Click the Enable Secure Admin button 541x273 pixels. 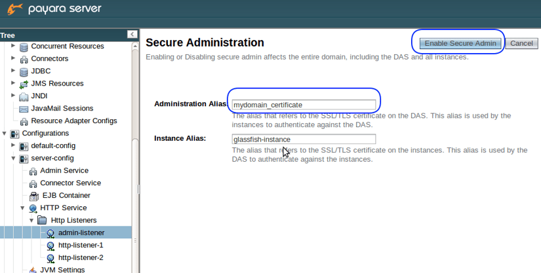(x=460, y=43)
